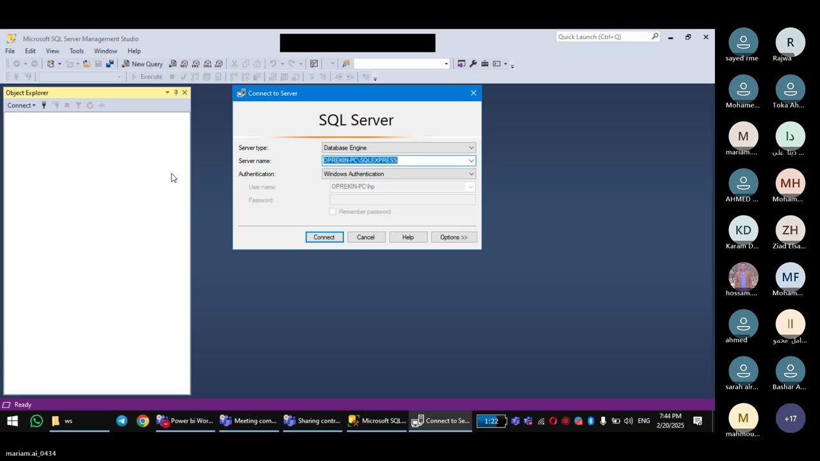
Task: Click the Object Explorer filter icon
Action: tap(78, 105)
